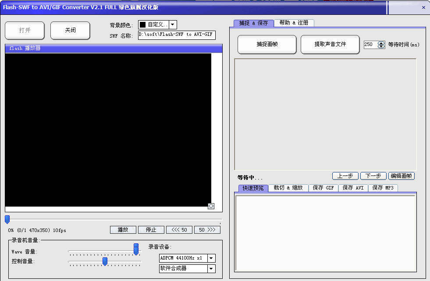Screen dimensions: 430x281
Task: Click the 播放 play button
Action: click(123, 230)
